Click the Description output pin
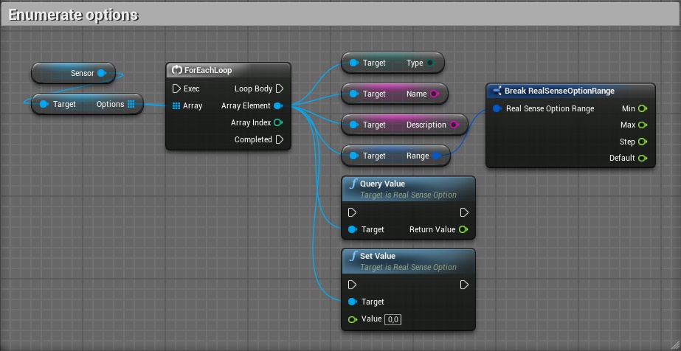Image resolution: width=681 pixels, height=351 pixels. pos(454,125)
